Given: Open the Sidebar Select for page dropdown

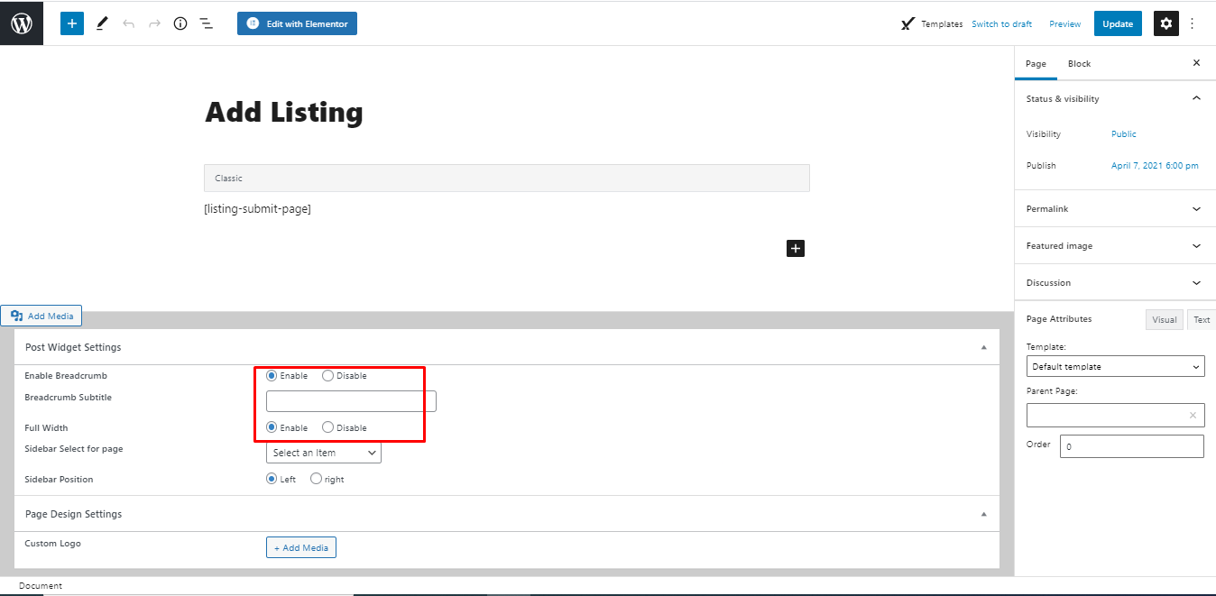Looking at the screenshot, I should pos(322,452).
